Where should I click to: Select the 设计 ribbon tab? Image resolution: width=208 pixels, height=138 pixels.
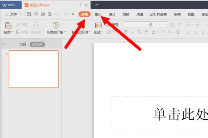coord(112,14)
